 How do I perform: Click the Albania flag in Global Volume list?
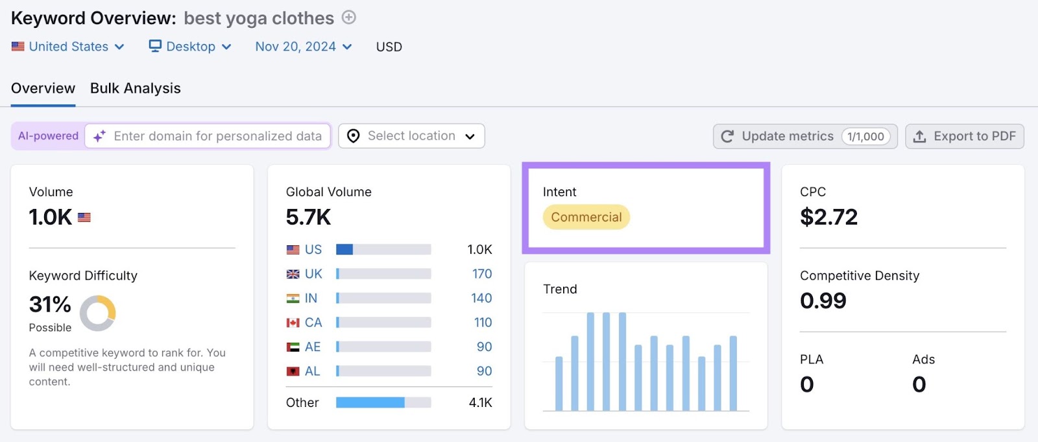click(293, 371)
